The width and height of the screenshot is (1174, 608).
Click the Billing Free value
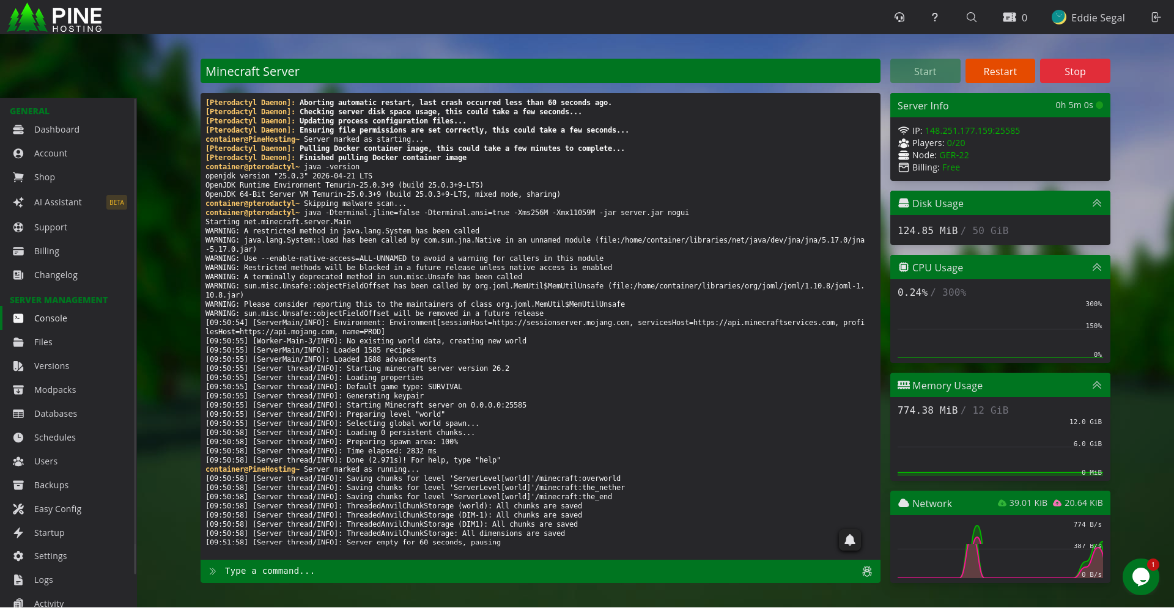click(951, 167)
